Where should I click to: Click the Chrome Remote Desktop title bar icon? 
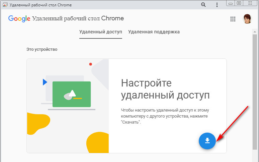[5, 5]
